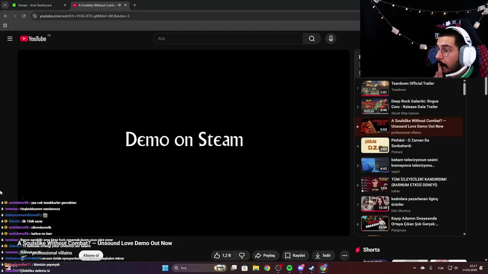488x274 pixels.
Task: View site information icon beside the URL
Action: [x=35, y=16]
